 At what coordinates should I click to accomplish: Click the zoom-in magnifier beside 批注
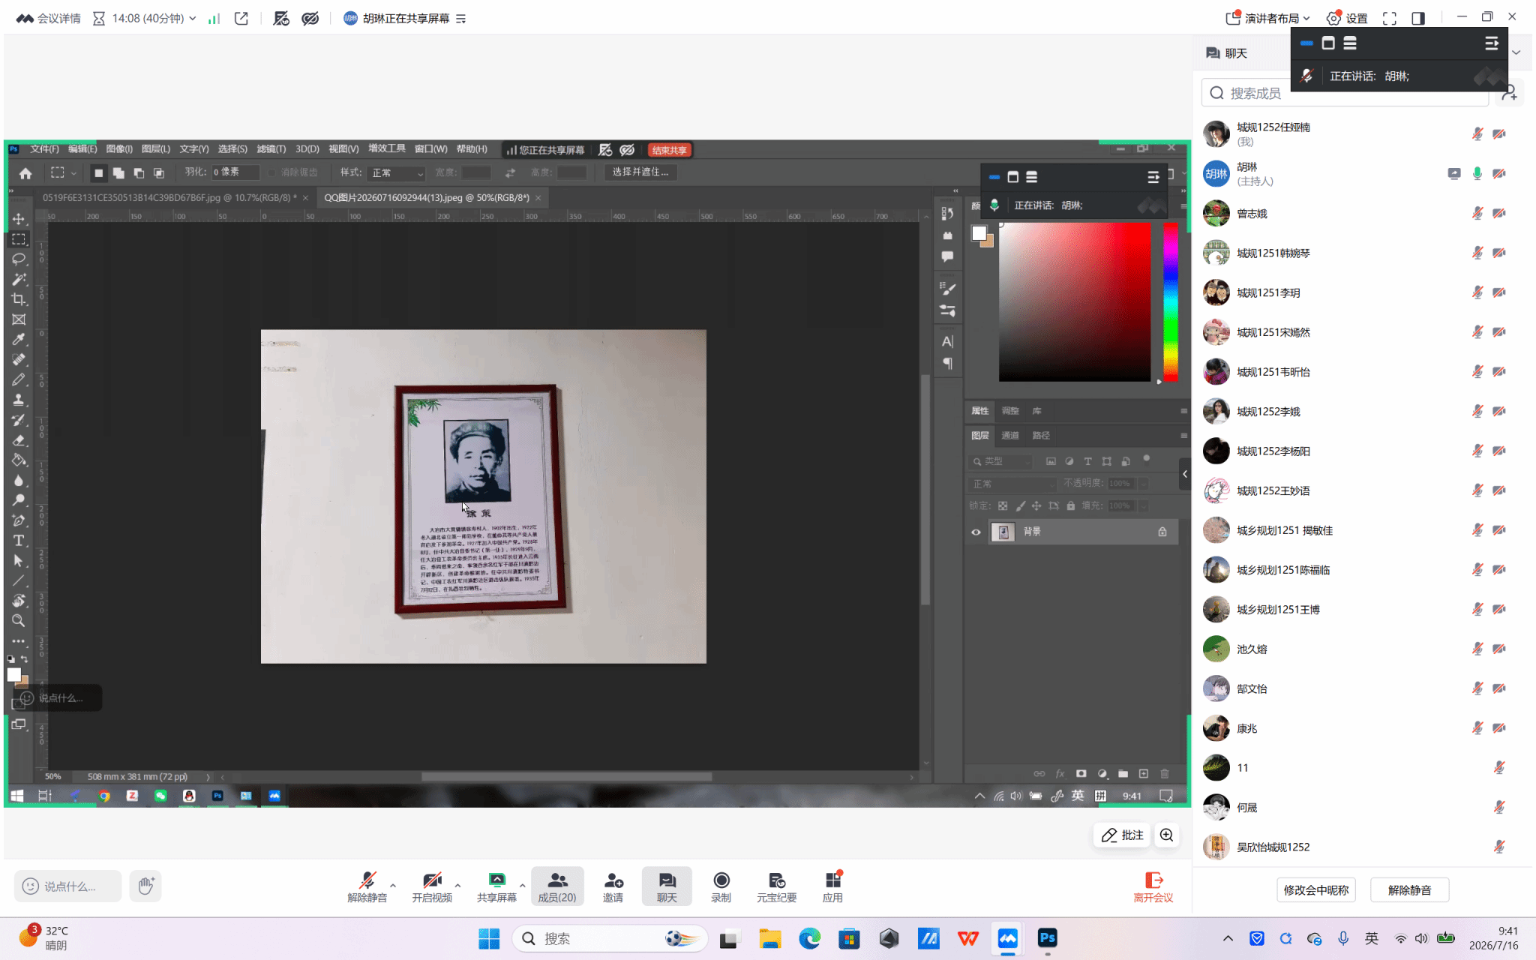click(1166, 835)
